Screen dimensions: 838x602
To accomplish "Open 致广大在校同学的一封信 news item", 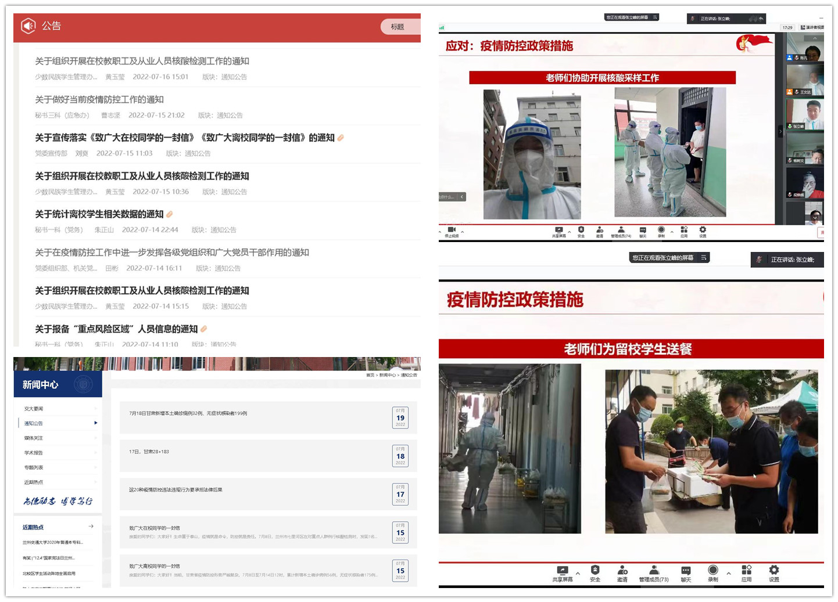I will 155,528.
